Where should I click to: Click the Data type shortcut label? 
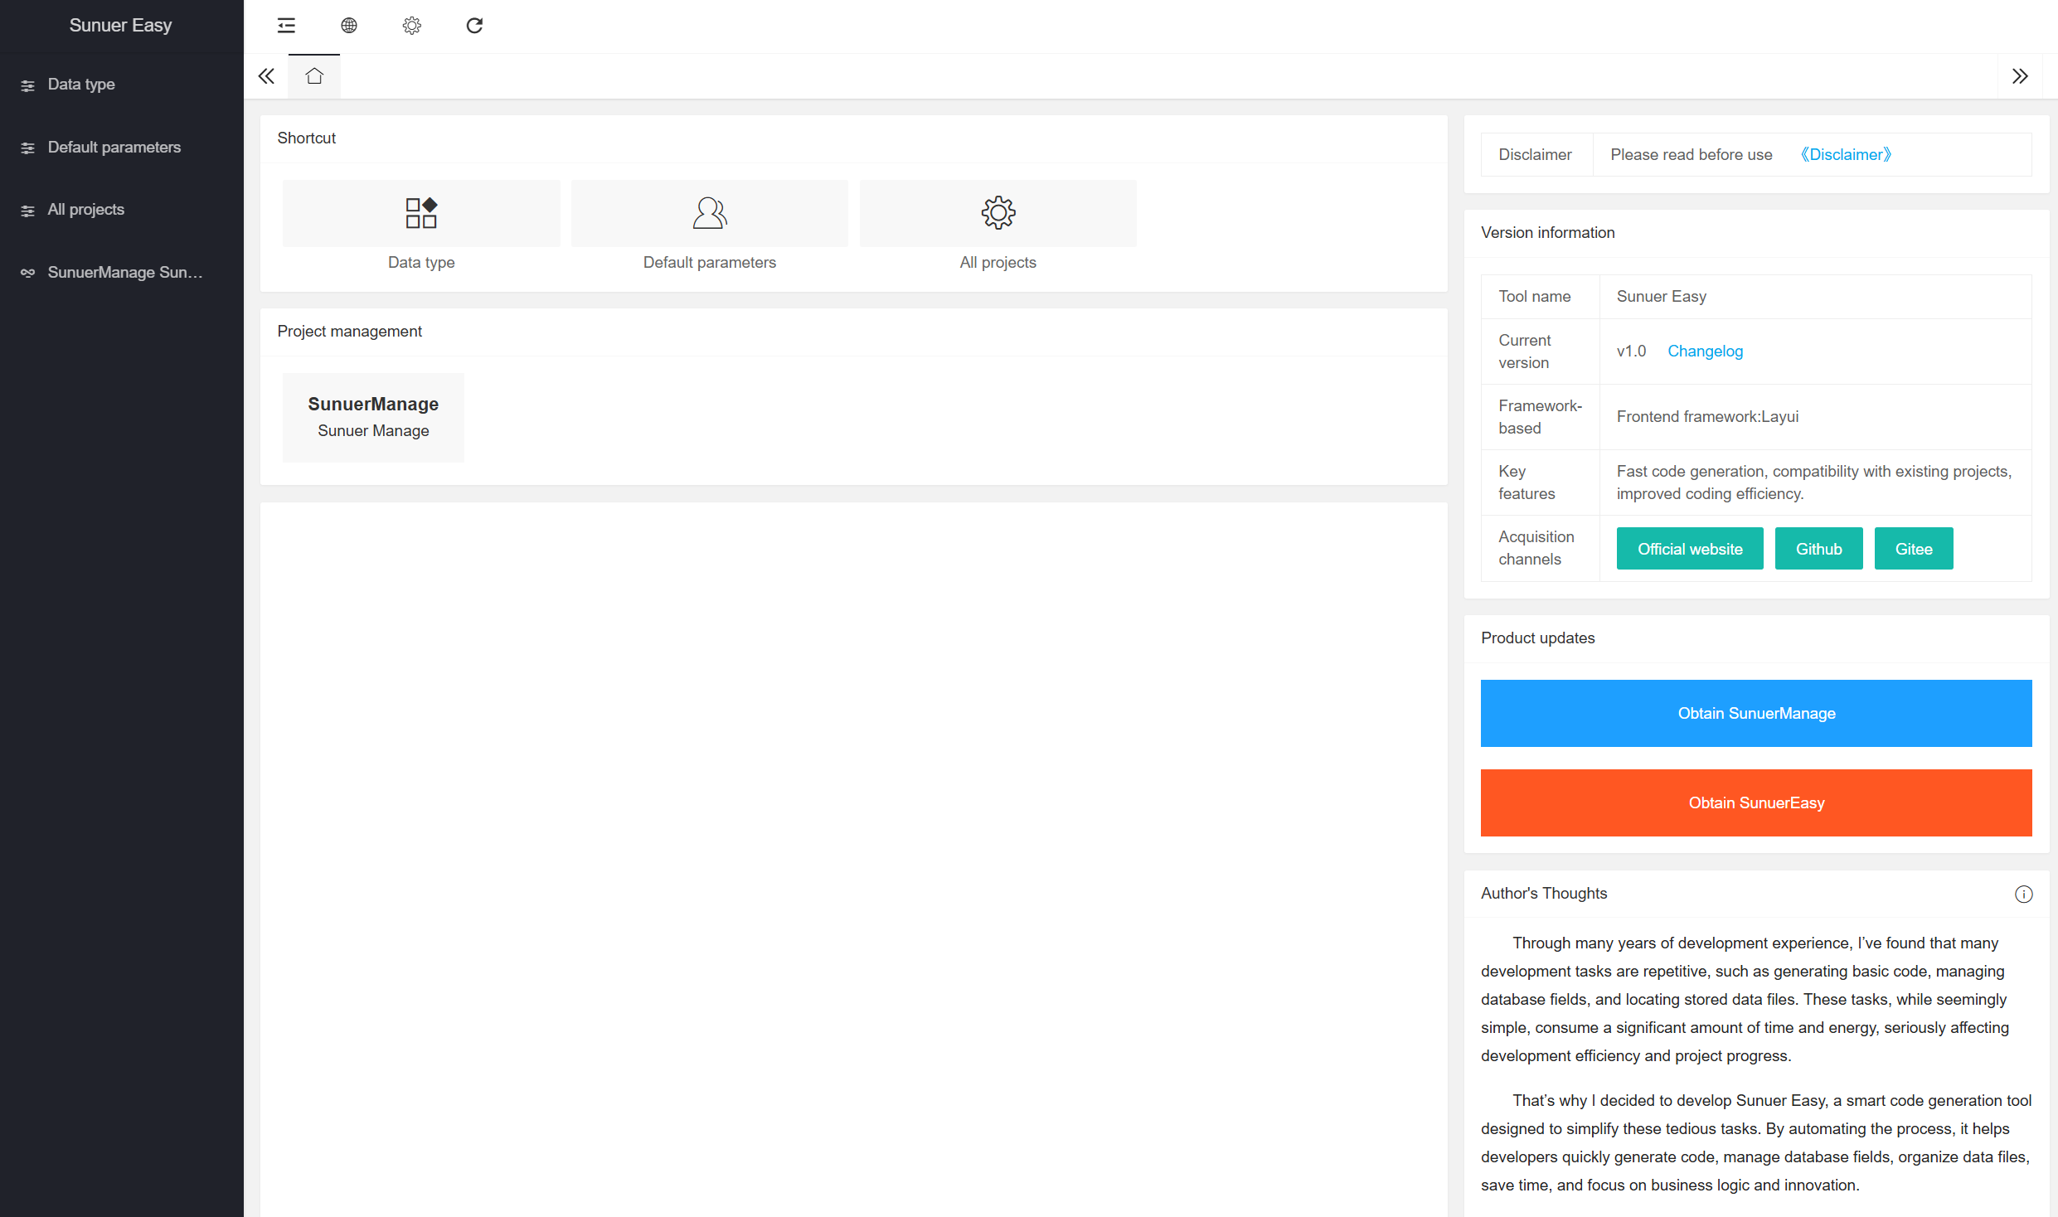point(421,263)
